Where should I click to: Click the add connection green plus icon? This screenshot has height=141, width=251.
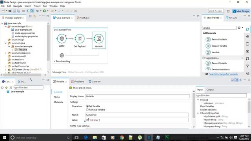(x=6, y=87)
